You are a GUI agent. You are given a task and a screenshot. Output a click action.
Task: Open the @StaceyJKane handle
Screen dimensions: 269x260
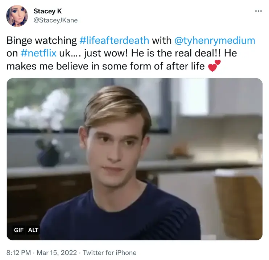coord(55,20)
